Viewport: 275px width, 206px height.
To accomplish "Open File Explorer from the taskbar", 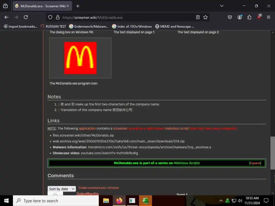I will point(106,201).
